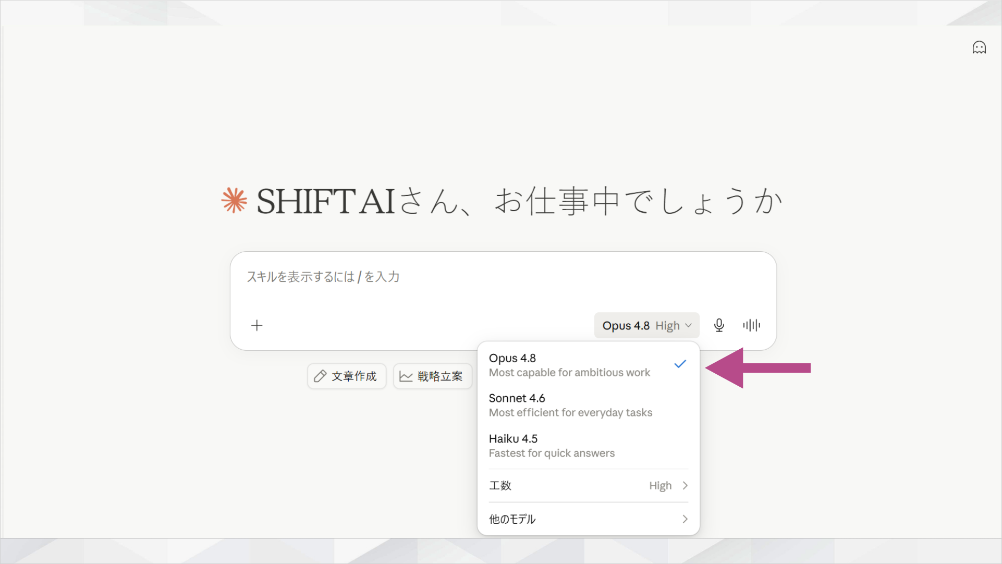
Task: Select Opus 4.8 model option
Action: pyautogui.click(x=588, y=365)
